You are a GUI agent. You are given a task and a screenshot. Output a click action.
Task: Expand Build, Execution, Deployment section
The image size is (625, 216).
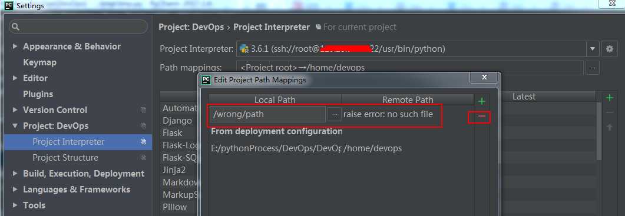point(15,174)
